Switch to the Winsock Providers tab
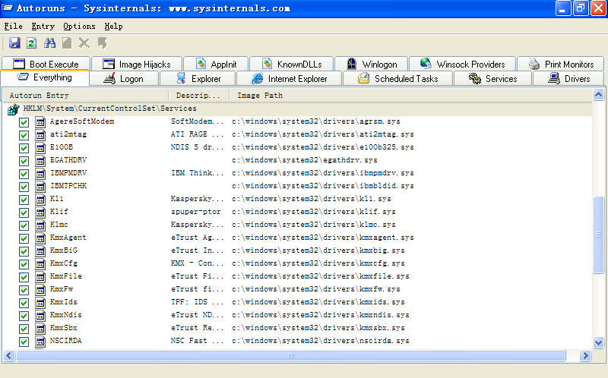Screen dimensions: 608x378 pos(463,64)
